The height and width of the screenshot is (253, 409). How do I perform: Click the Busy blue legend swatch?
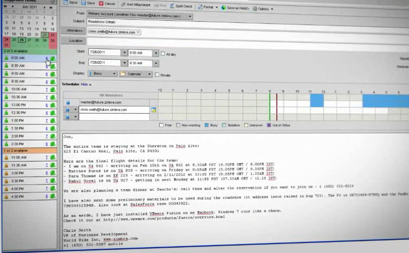click(207, 125)
